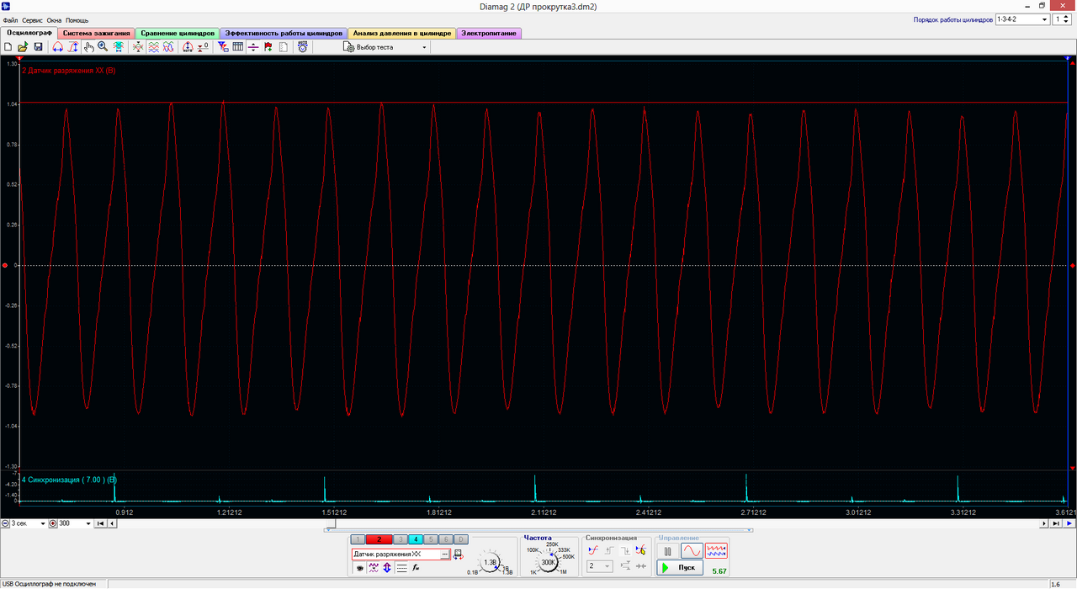Open the Сервис menu
The width and height of the screenshot is (1077, 589).
click(33, 19)
